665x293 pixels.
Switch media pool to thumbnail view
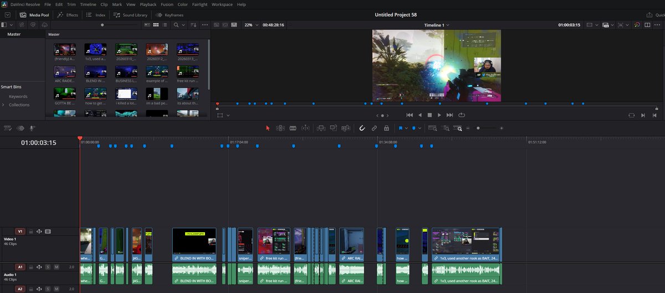pyautogui.click(x=156, y=25)
